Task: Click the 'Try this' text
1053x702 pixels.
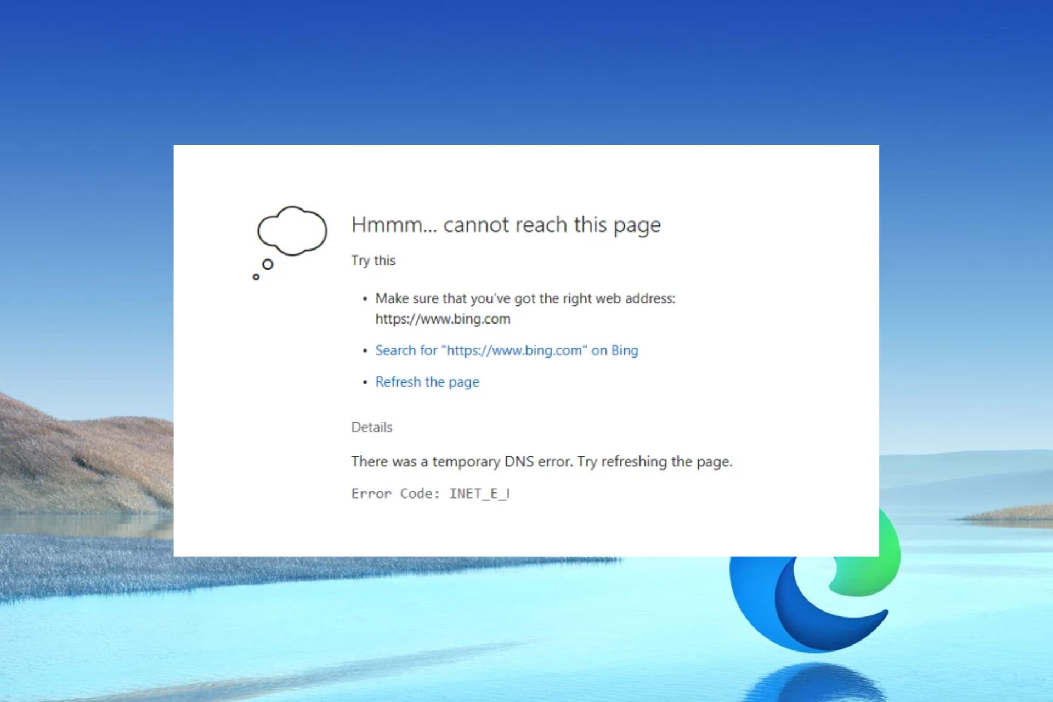Action: click(373, 261)
